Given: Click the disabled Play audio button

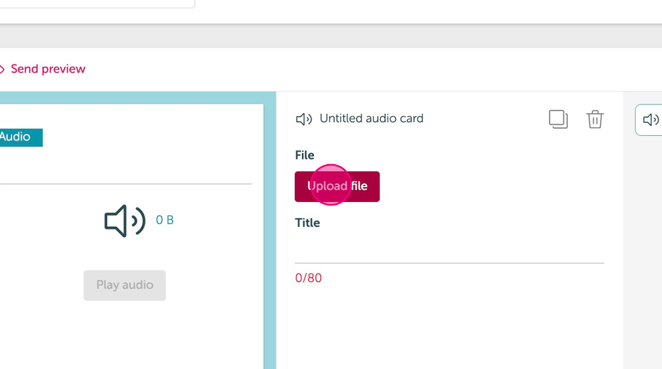Looking at the screenshot, I should click(125, 285).
